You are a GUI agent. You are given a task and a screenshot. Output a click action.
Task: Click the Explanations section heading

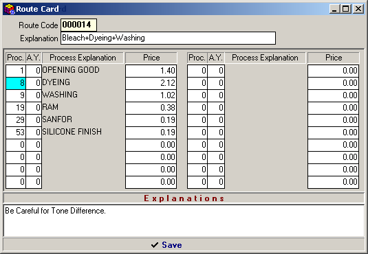184,198
